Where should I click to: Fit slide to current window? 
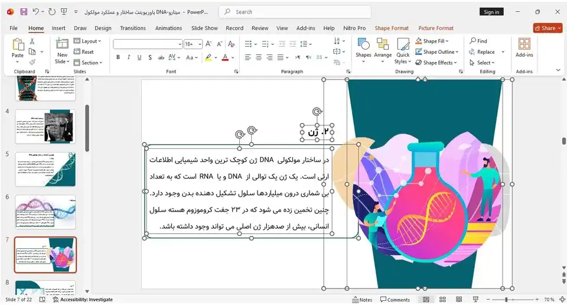tap(562, 300)
